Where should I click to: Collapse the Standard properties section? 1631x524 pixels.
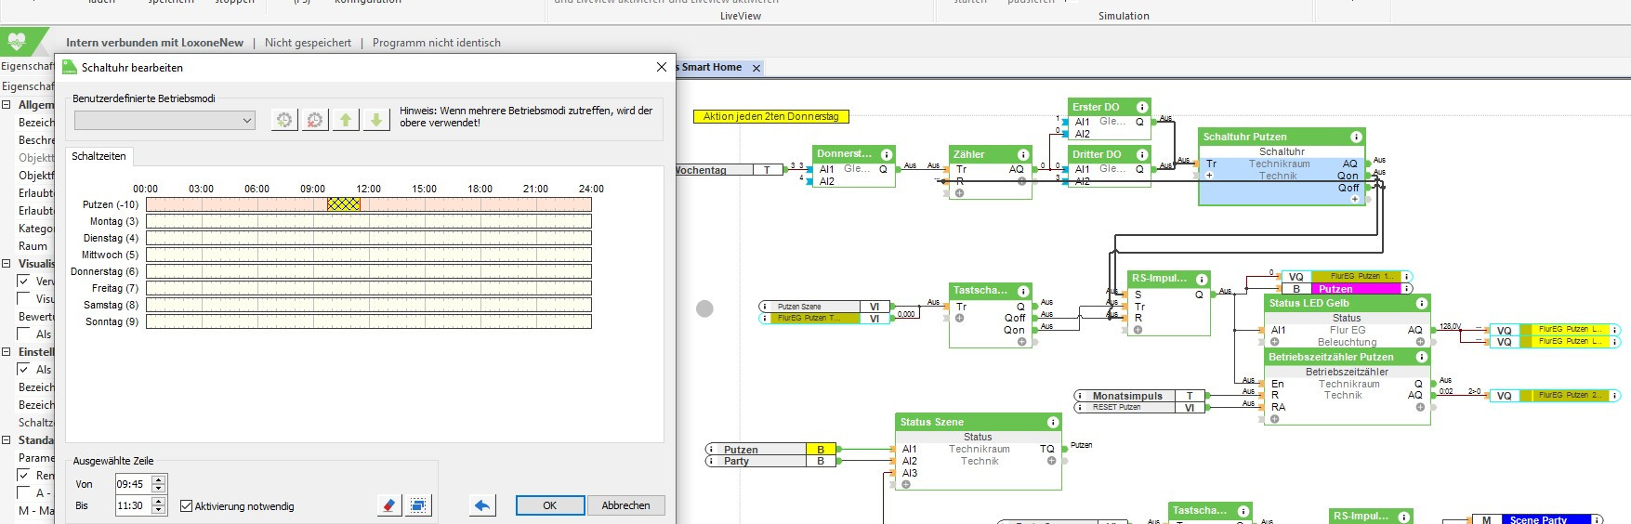7,440
